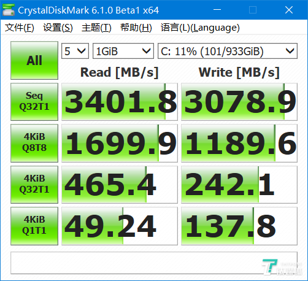308x281 pixels.
Task: Start the 4KiB Q32T1 test
Action: (34, 185)
